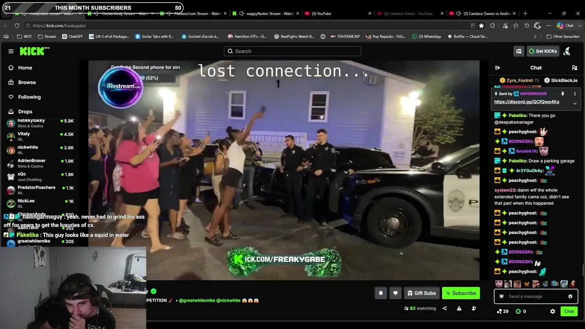Open the Kick hamburger menu
The width and height of the screenshot is (585, 329).
11,51
